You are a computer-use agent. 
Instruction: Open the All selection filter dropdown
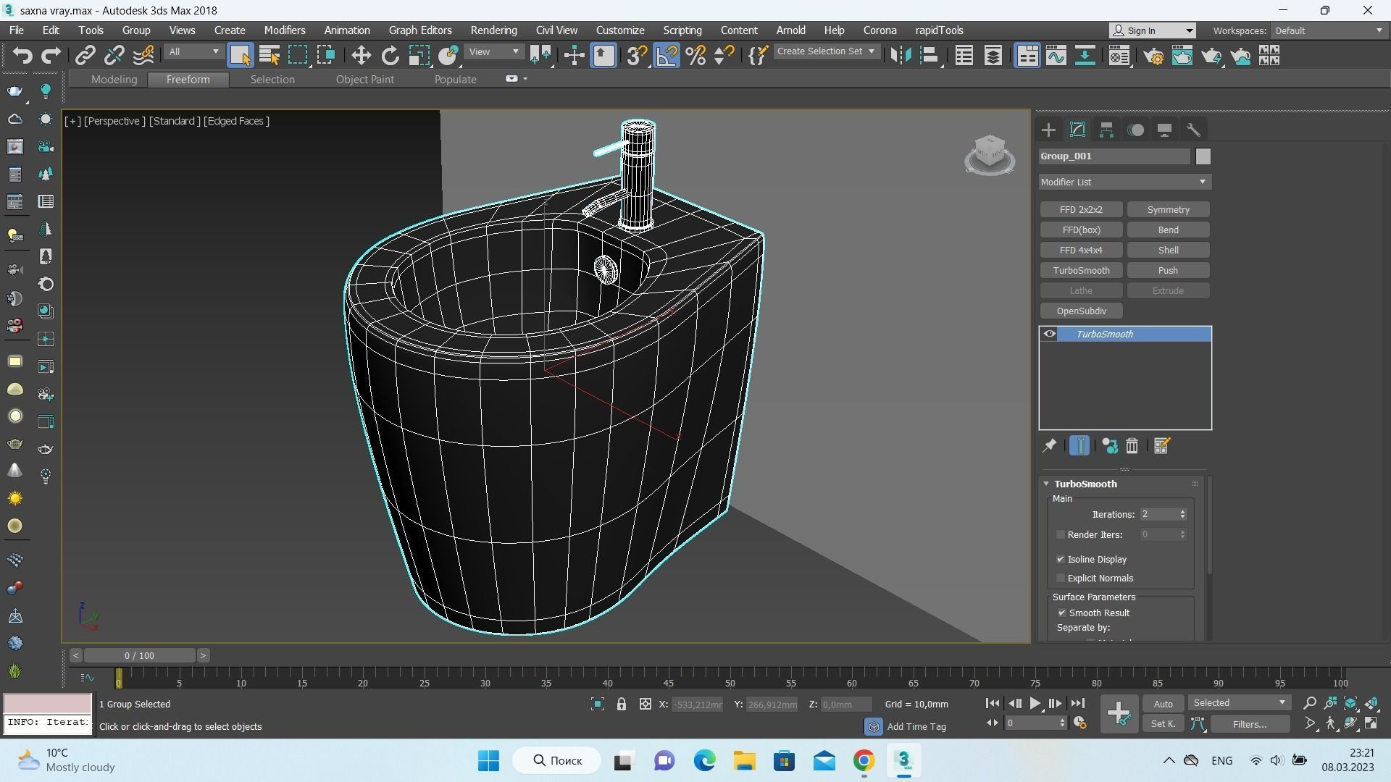coord(193,52)
